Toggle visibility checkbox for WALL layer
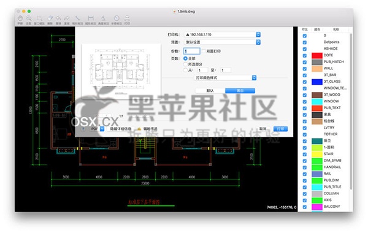Viewport: 368px width, 233px height. coord(305,69)
